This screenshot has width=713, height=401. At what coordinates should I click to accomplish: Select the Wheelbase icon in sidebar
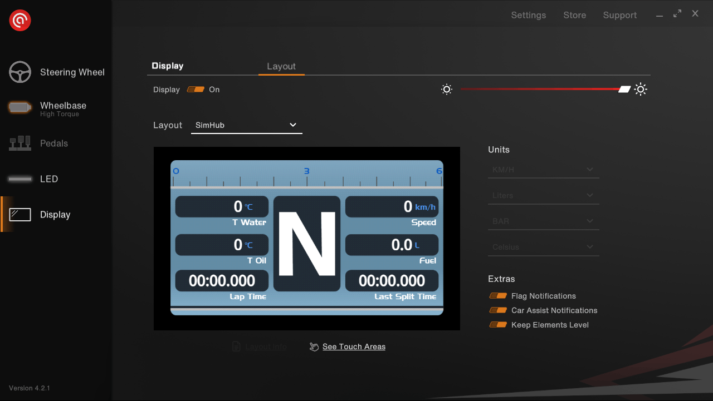point(20,107)
